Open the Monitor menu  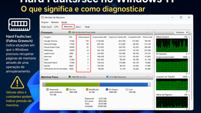[55, 22]
